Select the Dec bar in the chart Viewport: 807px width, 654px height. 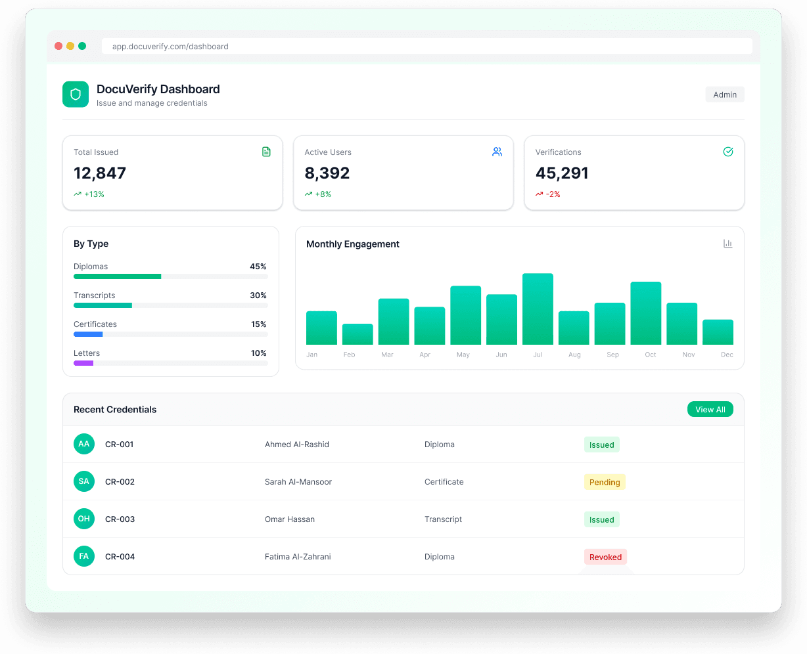click(x=718, y=332)
